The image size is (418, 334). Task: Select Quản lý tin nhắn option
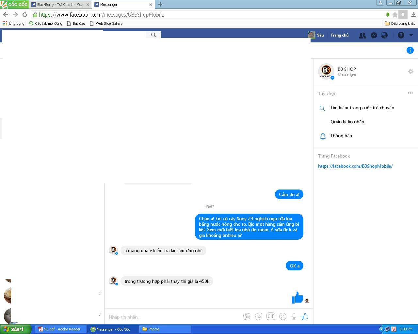[x=347, y=122]
